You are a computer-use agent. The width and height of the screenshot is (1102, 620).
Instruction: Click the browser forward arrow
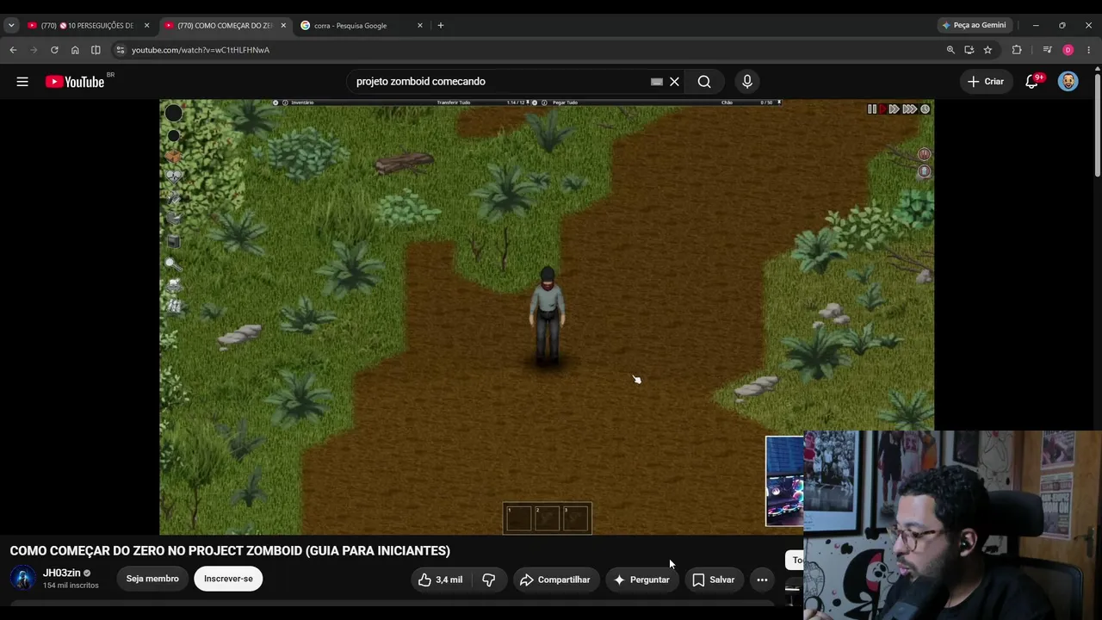[x=34, y=50]
